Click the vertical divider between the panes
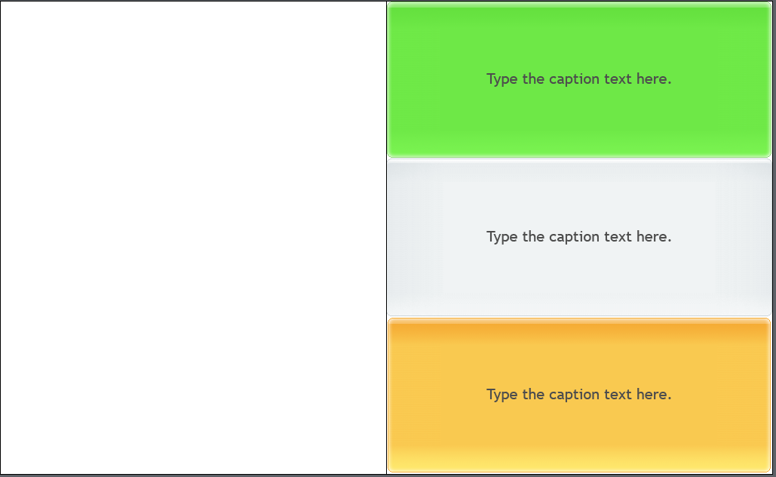The height and width of the screenshot is (477, 776). pos(386,238)
